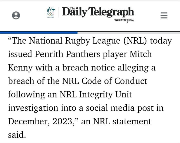Click the final word "said."
Screen dimensions: 180x143
point(17,135)
